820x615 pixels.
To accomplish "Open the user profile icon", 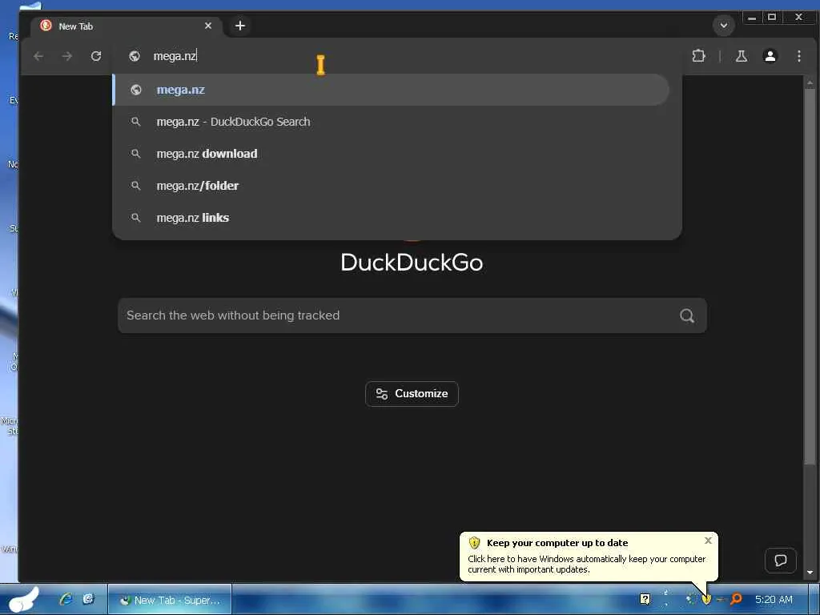I will 770,56.
